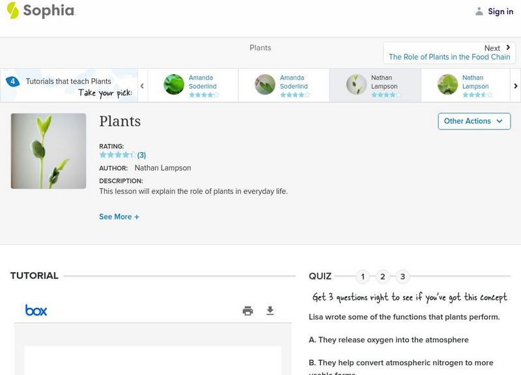Select quiz step 3 circle
The height and width of the screenshot is (375, 521).
coord(402,276)
